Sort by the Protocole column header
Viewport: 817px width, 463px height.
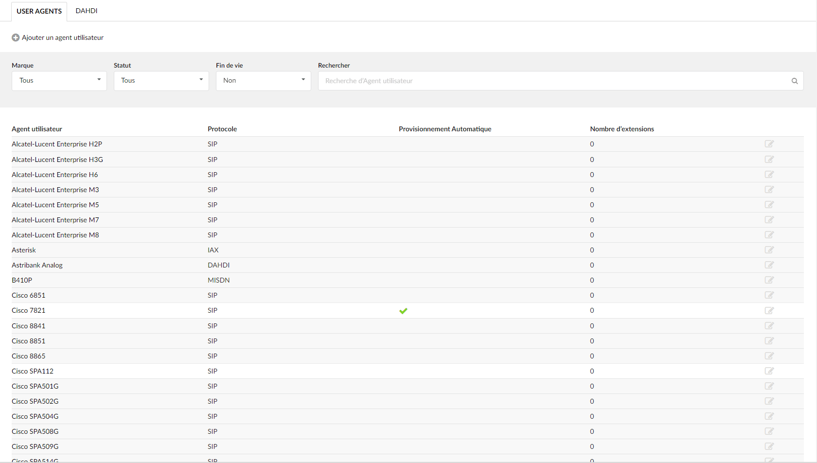(222, 129)
